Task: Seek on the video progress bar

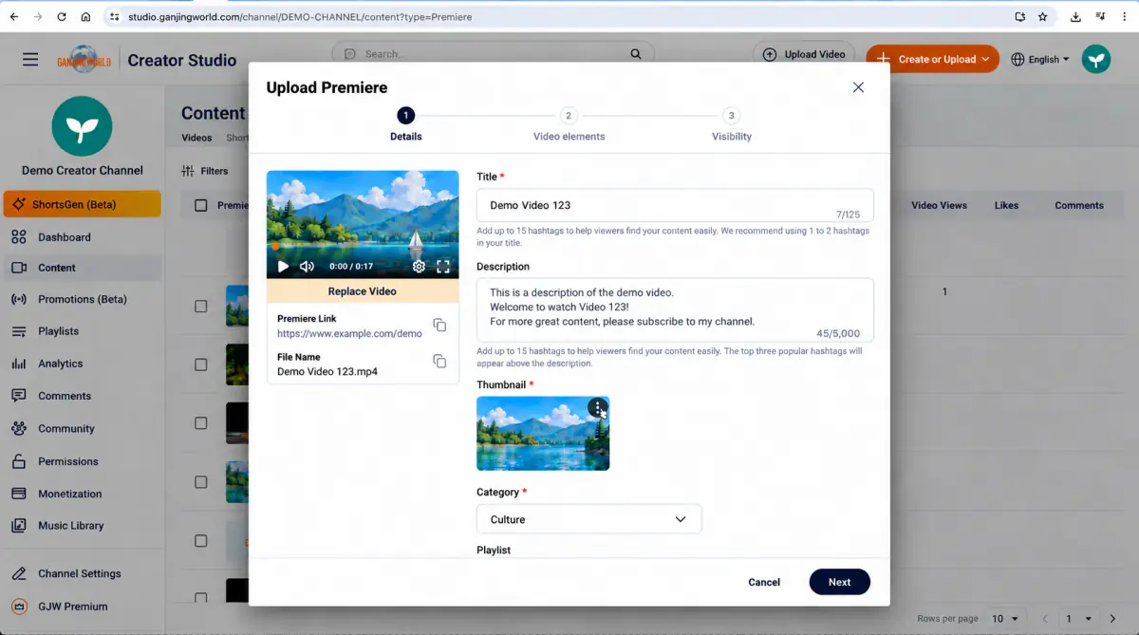Action: tap(363, 249)
